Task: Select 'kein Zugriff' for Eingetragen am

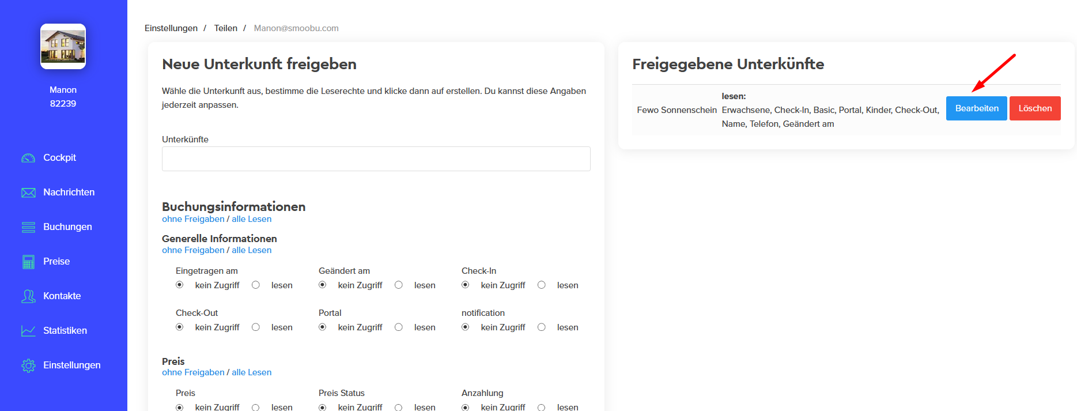Action: (x=180, y=285)
